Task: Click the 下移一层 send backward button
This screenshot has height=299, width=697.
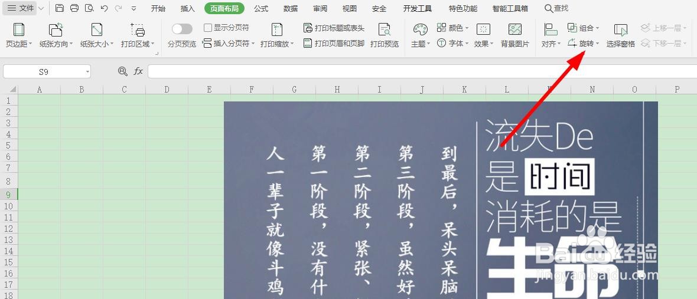Action: 664,44
